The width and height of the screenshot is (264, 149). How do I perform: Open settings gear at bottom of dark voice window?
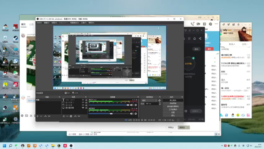click(x=186, y=111)
